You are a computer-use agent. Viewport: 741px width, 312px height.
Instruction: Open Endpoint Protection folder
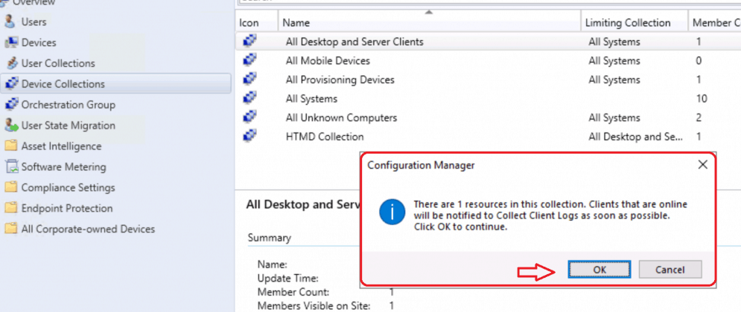[67, 208]
